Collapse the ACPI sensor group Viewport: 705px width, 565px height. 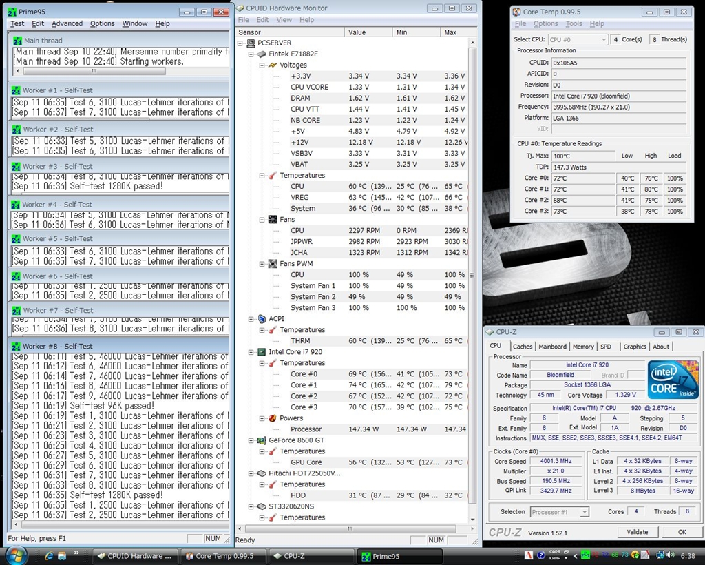[x=251, y=319]
